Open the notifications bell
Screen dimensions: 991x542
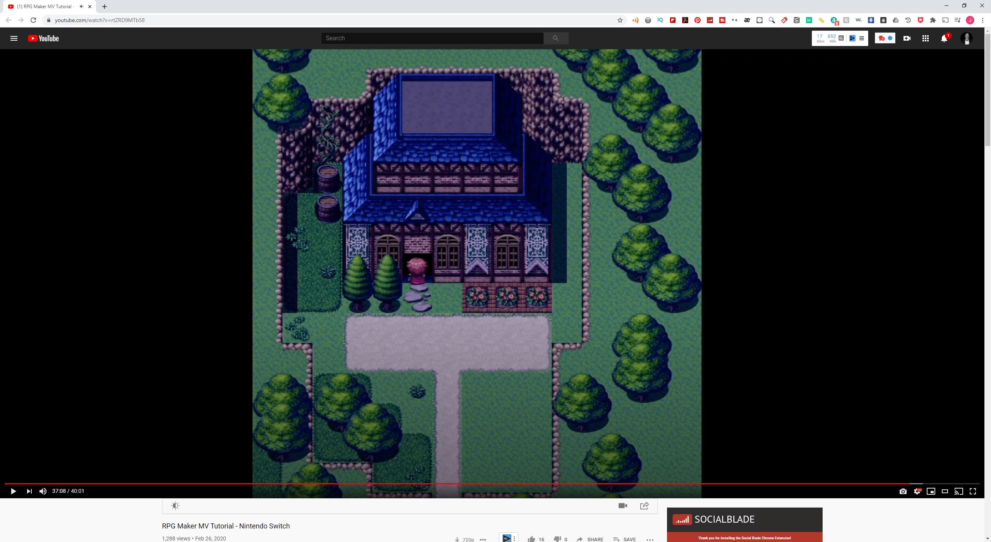tap(944, 38)
